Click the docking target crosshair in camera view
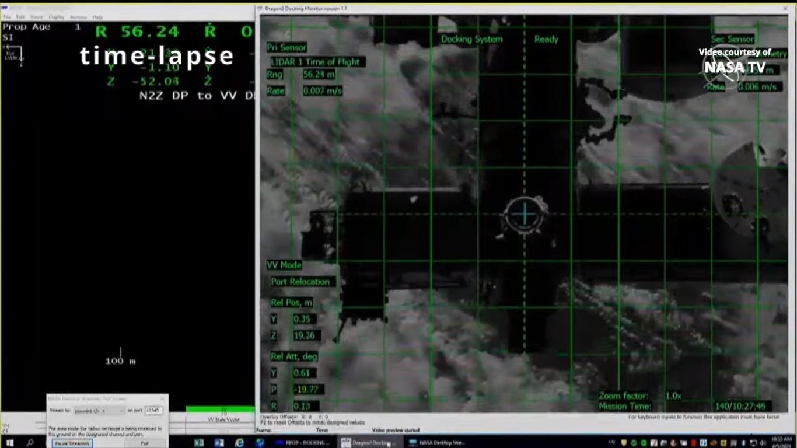Image resolution: width=797 pixels, height=448 pixels. pyautogui.click(x=525, y=214)
